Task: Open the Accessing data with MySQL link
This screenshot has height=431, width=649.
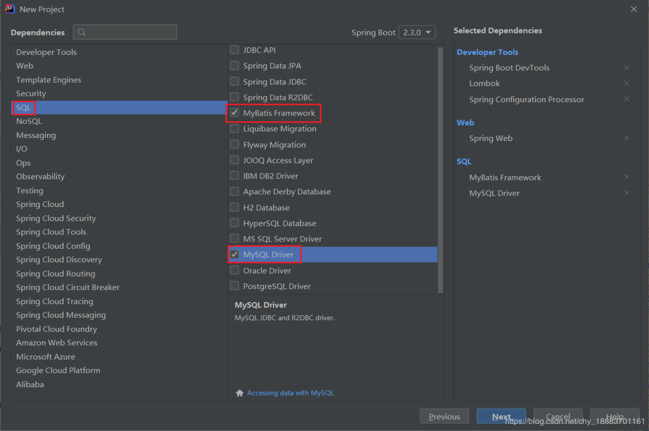Action: point(290,393)
